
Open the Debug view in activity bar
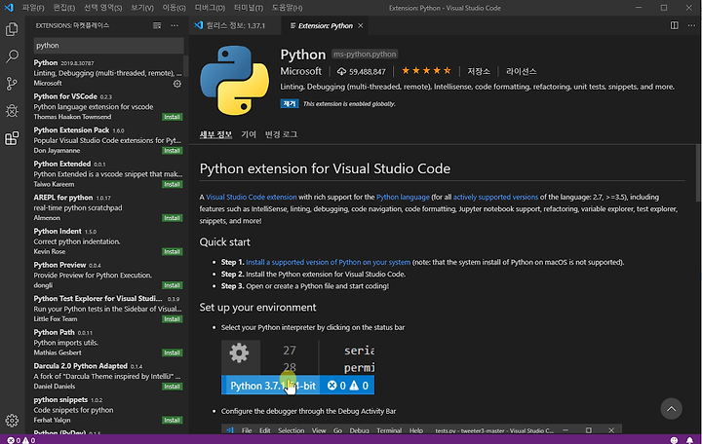pyautogui.click(x=12, y=111)
